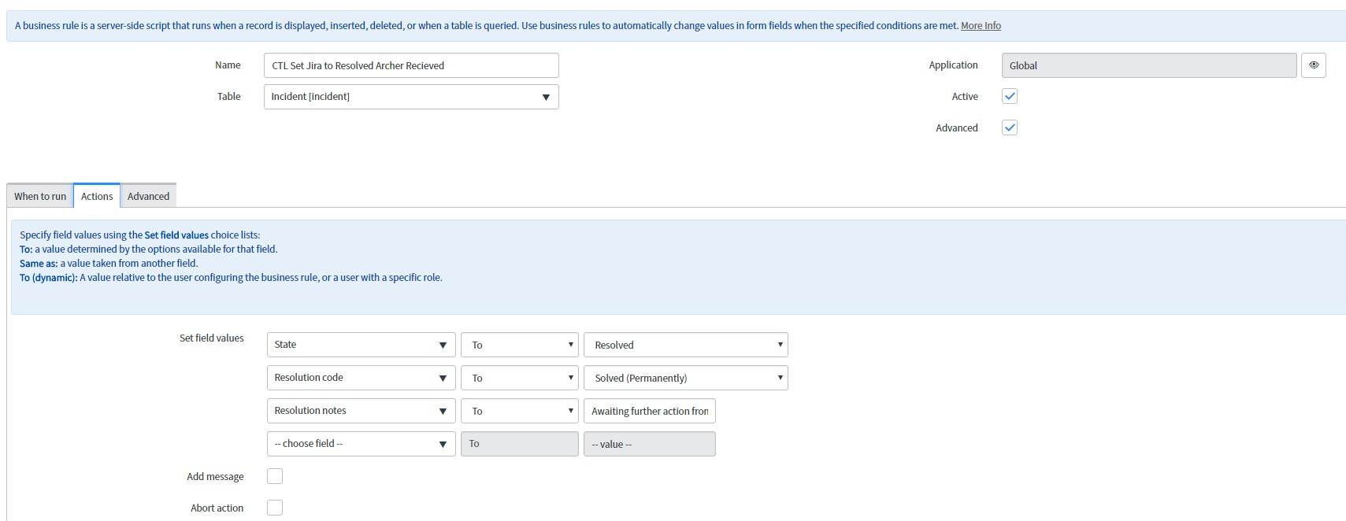Image resolution: width=1346 pixels, height=521 pixels.
Task: Expand the Solved (Permanently) value dropdown
Action: (685, 378)
